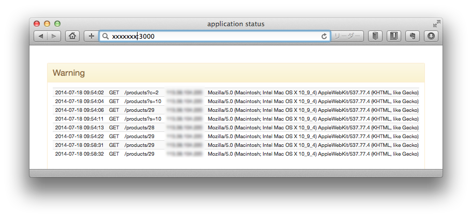Click GET in the 09:54:02 row
The image size is (472, 218).
click(114, 92)
